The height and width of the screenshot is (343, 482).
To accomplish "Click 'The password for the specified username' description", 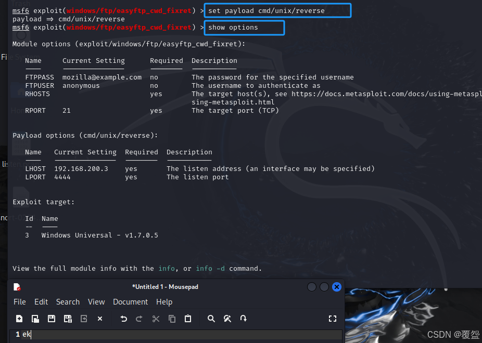I will [273, 77].
